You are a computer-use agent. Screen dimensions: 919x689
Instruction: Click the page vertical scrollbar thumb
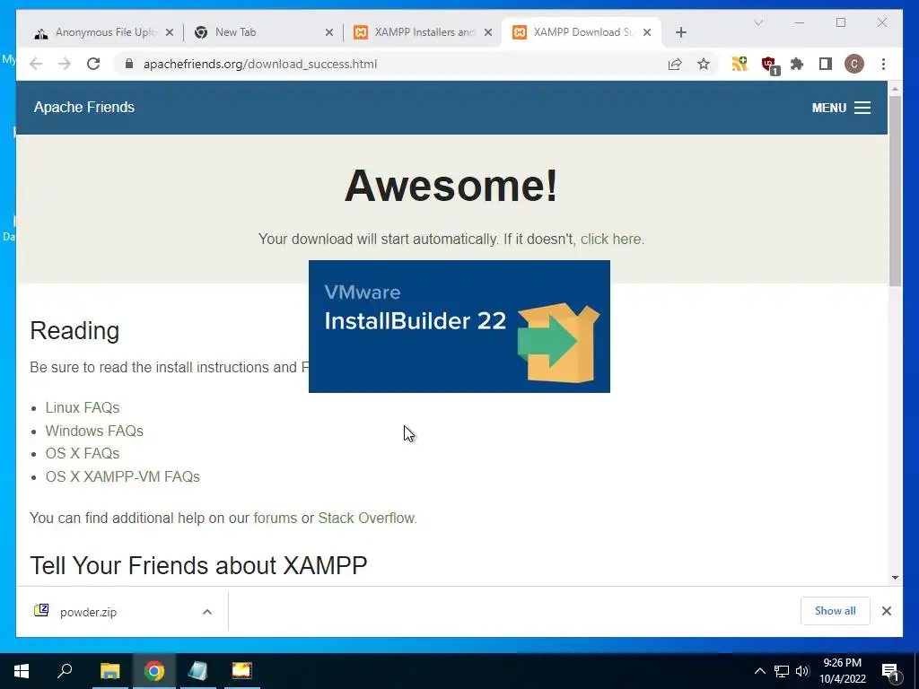tap(895, 190)
